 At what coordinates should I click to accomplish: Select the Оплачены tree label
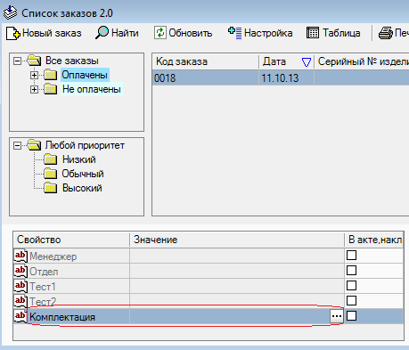85,75
